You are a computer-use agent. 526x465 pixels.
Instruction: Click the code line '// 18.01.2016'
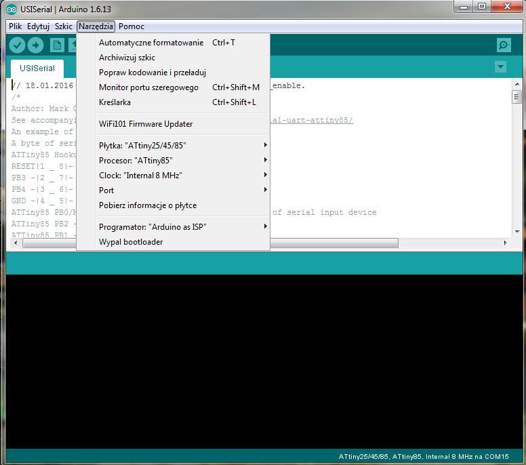pos(42,85)
